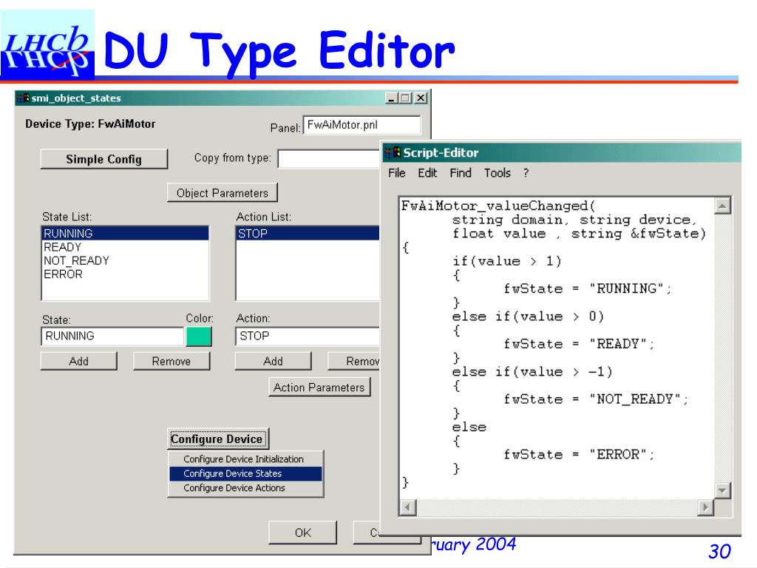Maximize the smi_object_states window
757x568 pixels.
(x=406, y=98)
